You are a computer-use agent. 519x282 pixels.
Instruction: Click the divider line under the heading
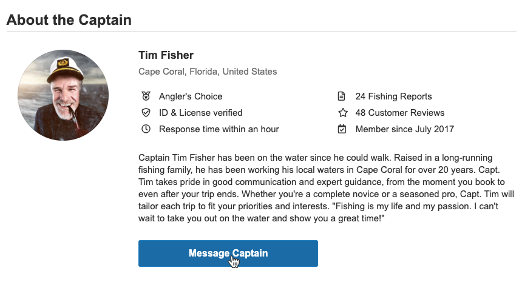coord(261,32)
